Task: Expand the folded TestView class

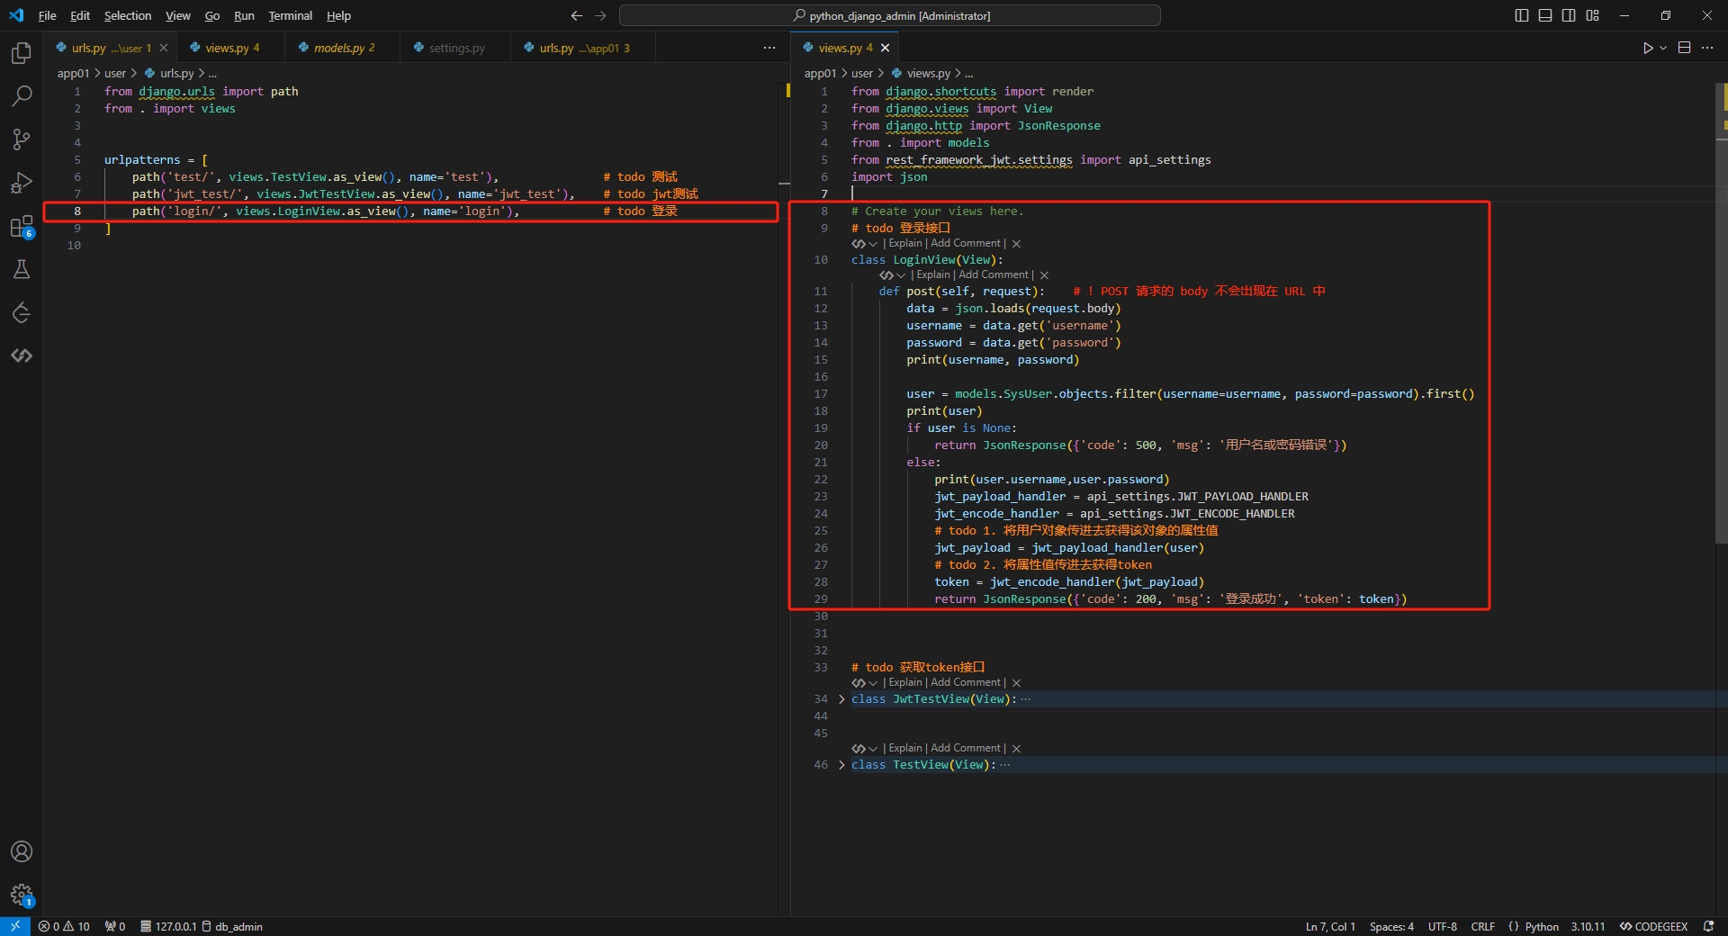Action: [841, 765]
